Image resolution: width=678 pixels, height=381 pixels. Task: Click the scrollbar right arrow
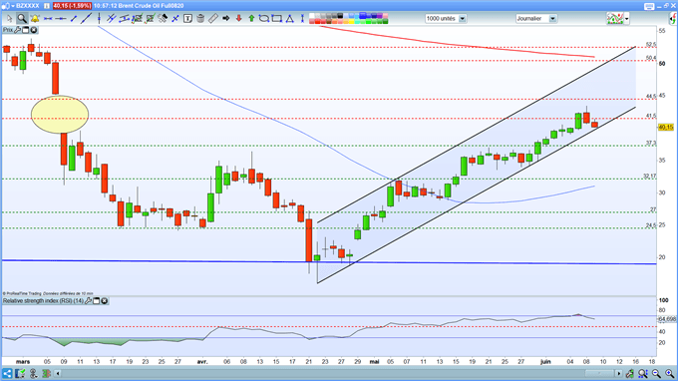point(619,373)
